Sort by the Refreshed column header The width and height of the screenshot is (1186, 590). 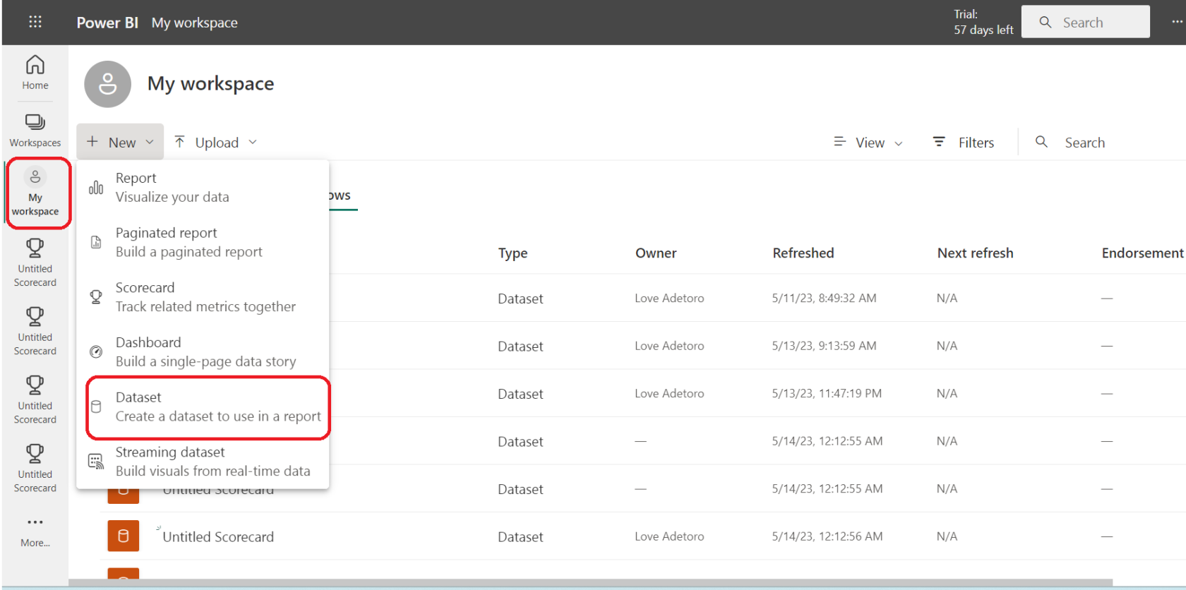[803, 253]
